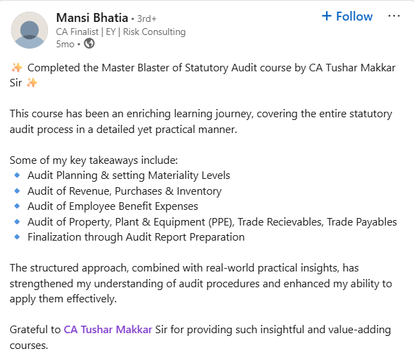
Task: Open the three-dot post options menu
Action: 394,16
